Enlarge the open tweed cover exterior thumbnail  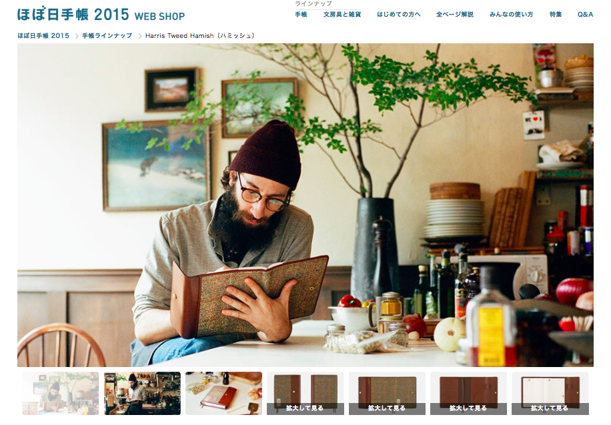tap(387, 394)
